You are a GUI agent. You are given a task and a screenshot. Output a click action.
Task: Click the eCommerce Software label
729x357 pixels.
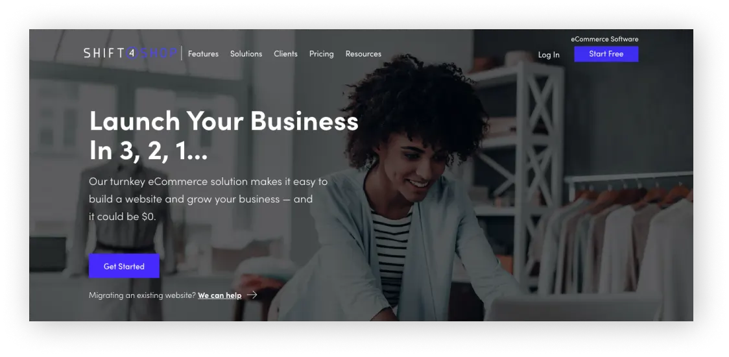point(604,39)
